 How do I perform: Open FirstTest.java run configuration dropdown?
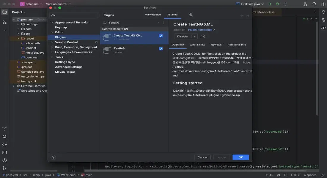[250, 4]
